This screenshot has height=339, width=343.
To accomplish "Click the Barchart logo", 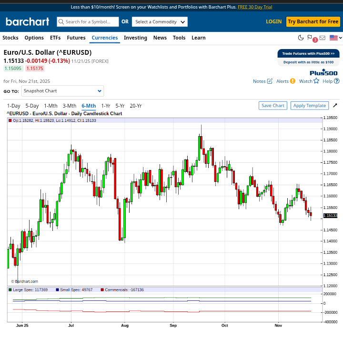I will pyautogui.click(x=27, y=21).
